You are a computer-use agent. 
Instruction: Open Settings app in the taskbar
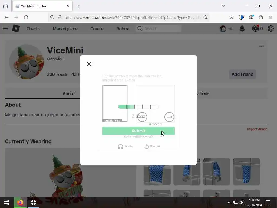33,203
